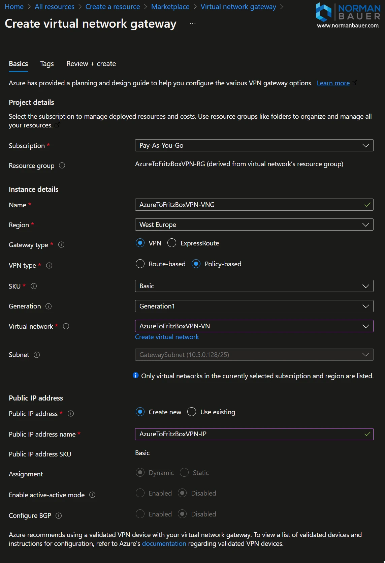Click info icon next to Generation

[49, 306]
